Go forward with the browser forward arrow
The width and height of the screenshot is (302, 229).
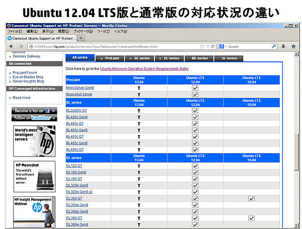click(x=21, y=47)
